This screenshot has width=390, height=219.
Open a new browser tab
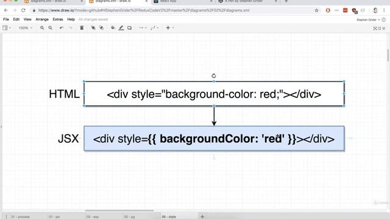[x=286, y=1]
